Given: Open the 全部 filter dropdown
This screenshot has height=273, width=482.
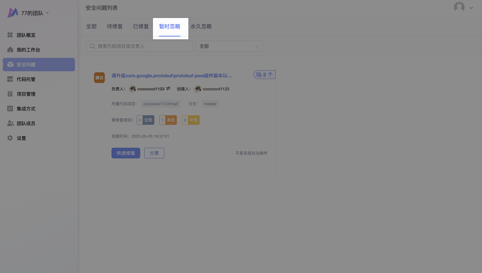Looking at the screenshot, I should click(229, 46).
